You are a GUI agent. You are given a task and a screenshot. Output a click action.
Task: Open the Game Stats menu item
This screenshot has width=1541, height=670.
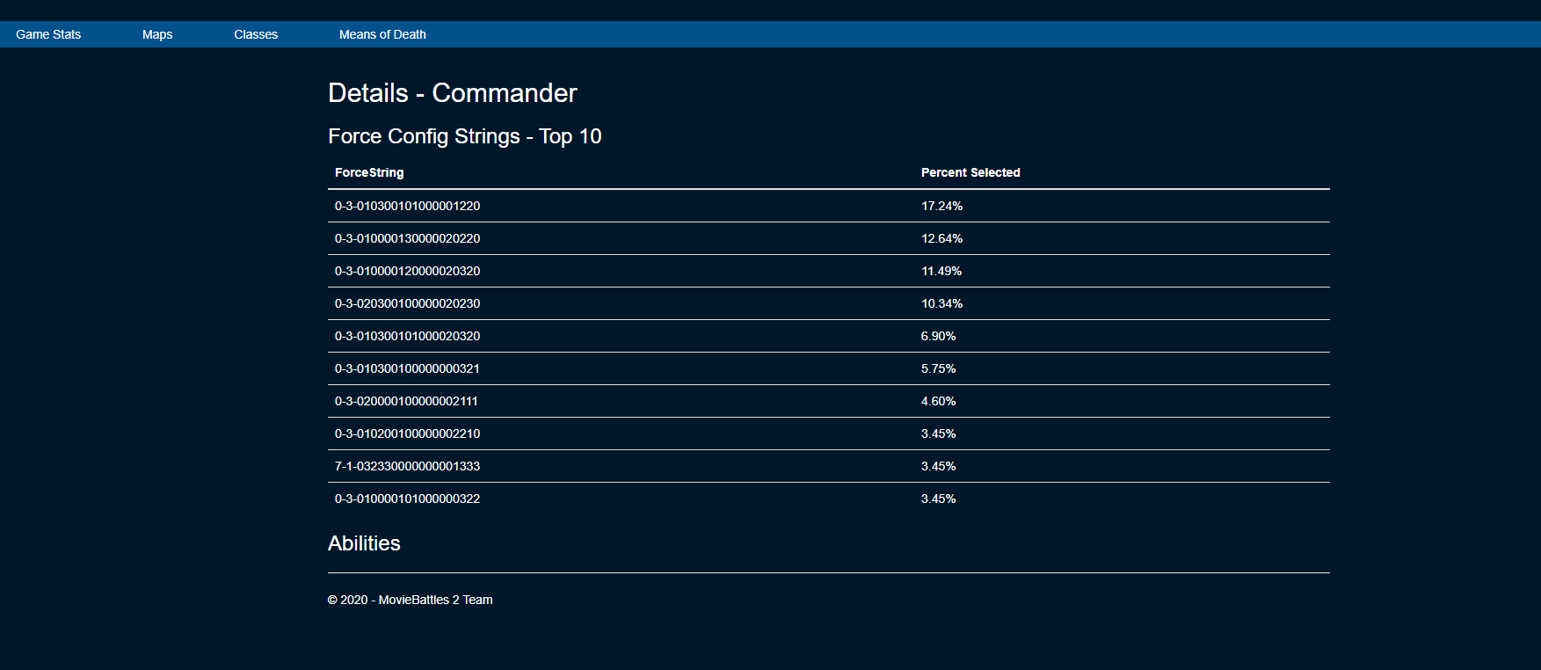point(48,34)
